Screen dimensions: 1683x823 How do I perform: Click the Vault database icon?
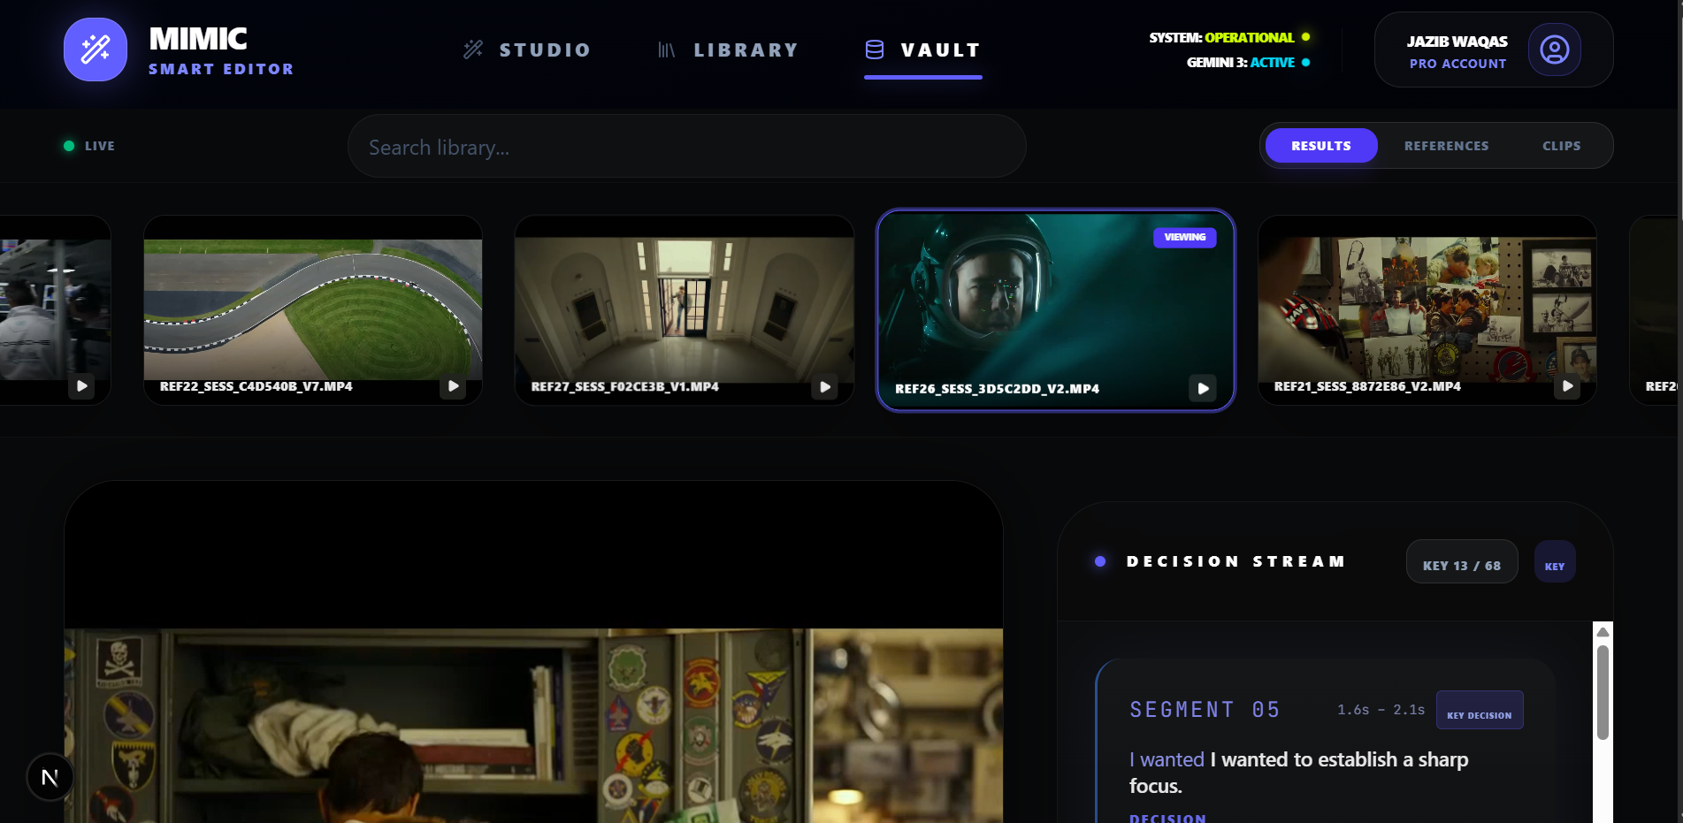[x=875, y=50]
